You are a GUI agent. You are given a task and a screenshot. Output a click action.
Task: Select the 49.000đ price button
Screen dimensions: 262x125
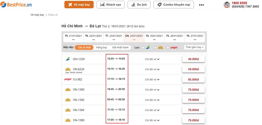pos(193,59)
